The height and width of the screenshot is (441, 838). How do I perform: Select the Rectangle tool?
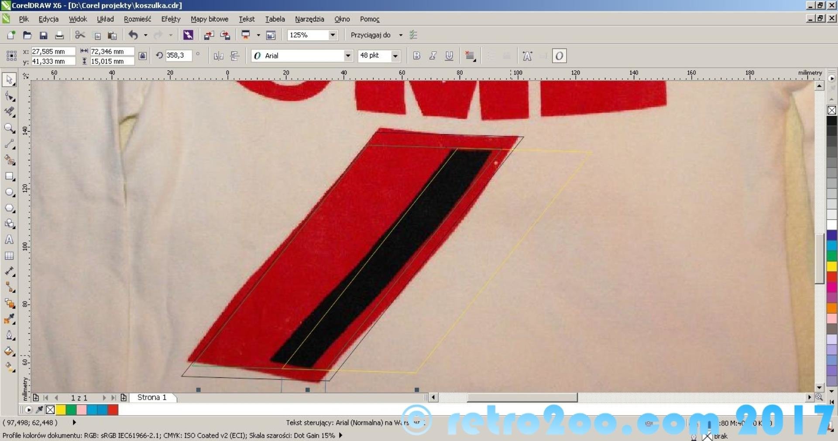[9, 176]
